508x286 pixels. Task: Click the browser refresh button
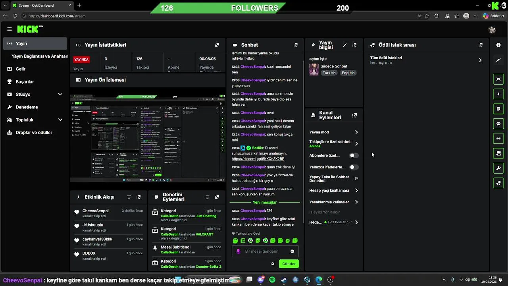point(15,16)
